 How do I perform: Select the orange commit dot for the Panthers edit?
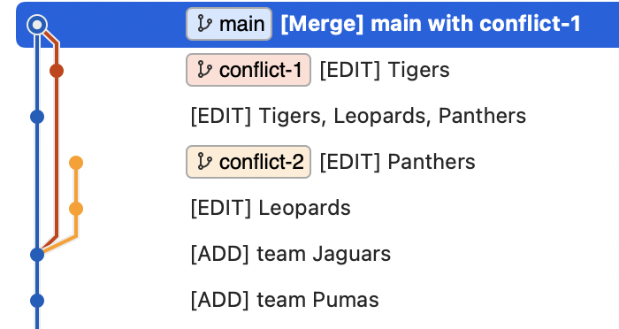tap(76, 163)
